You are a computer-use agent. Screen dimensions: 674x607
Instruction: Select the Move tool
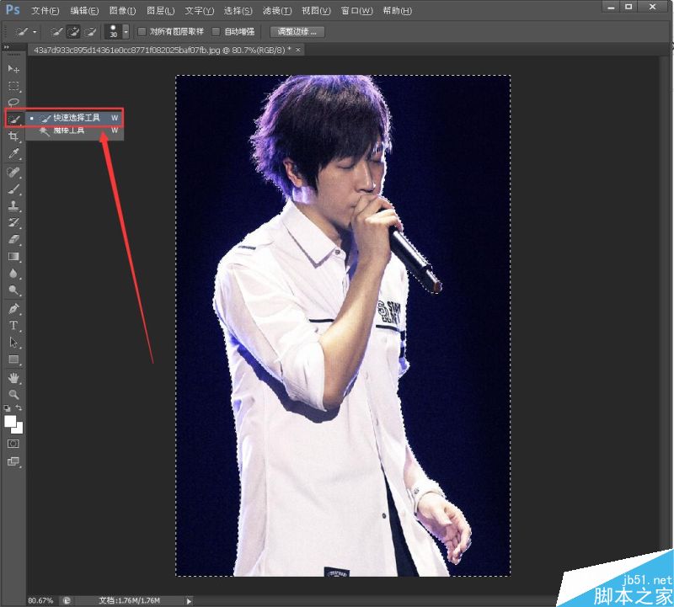click(13, 69)
